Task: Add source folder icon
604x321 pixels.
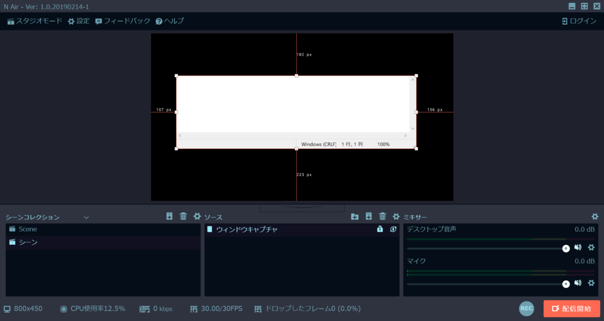Action: coord(354,217)
